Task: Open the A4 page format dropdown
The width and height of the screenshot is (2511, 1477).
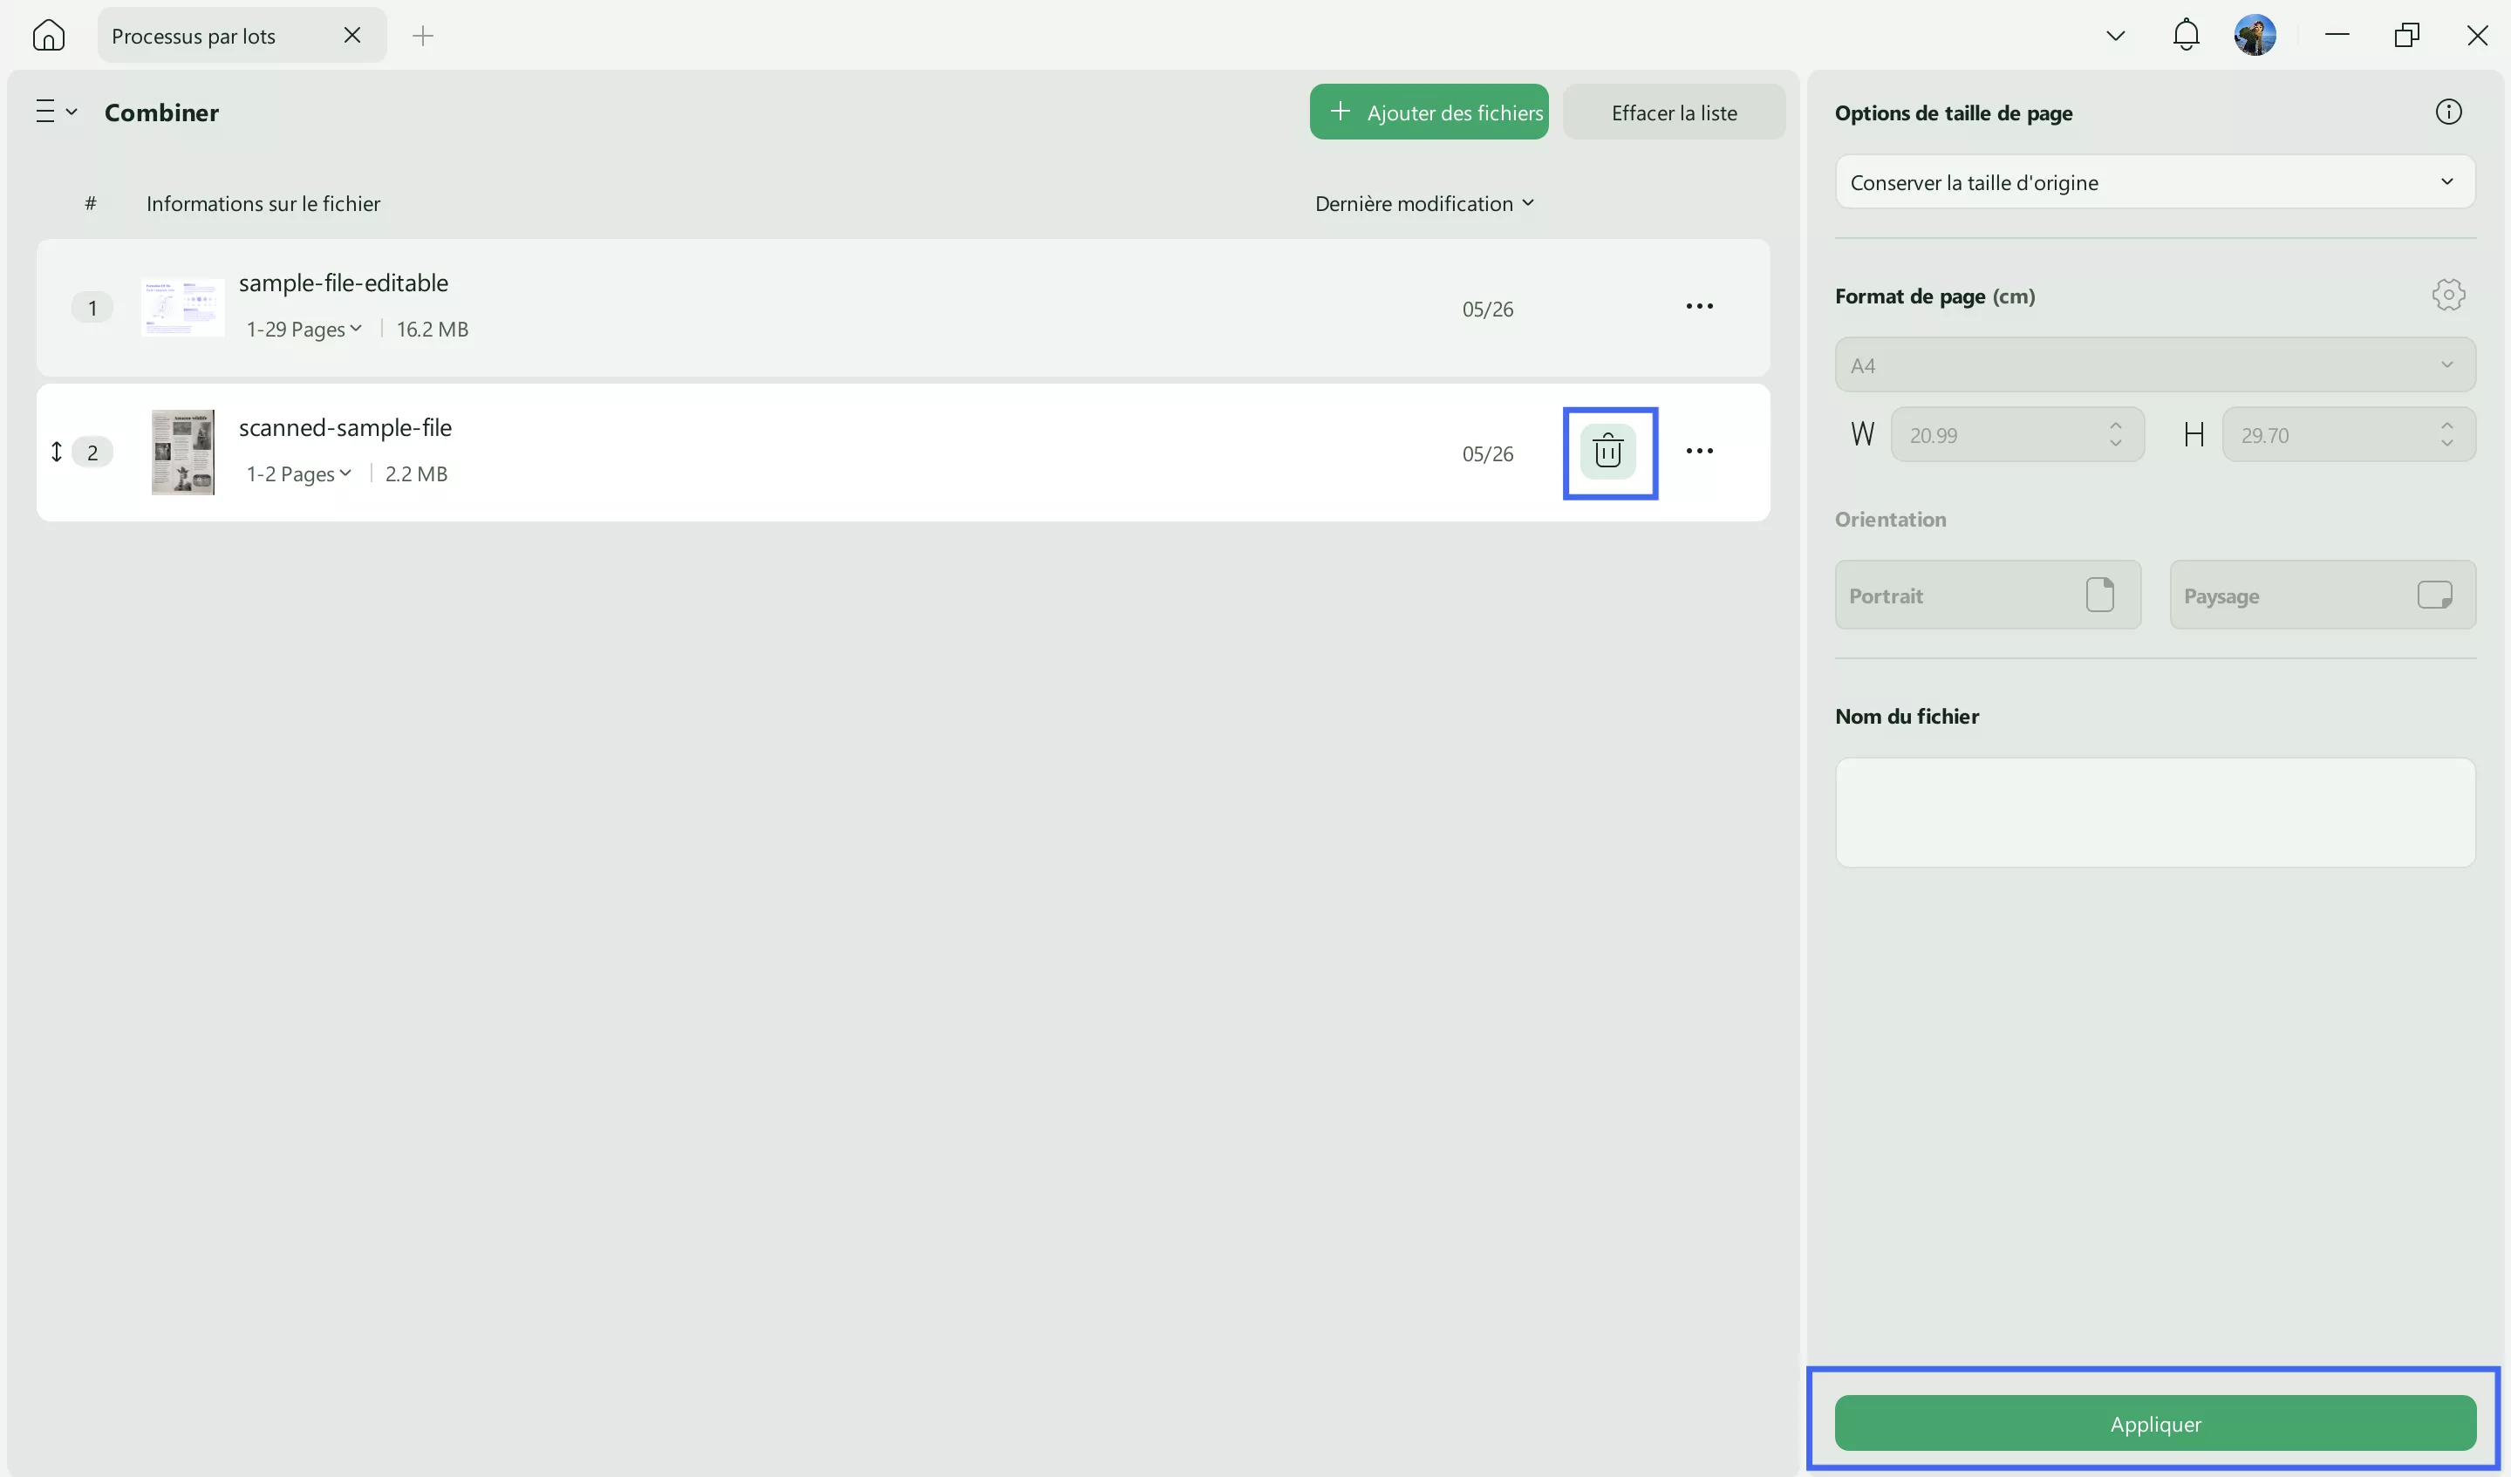Action: tap(2154, 364)
